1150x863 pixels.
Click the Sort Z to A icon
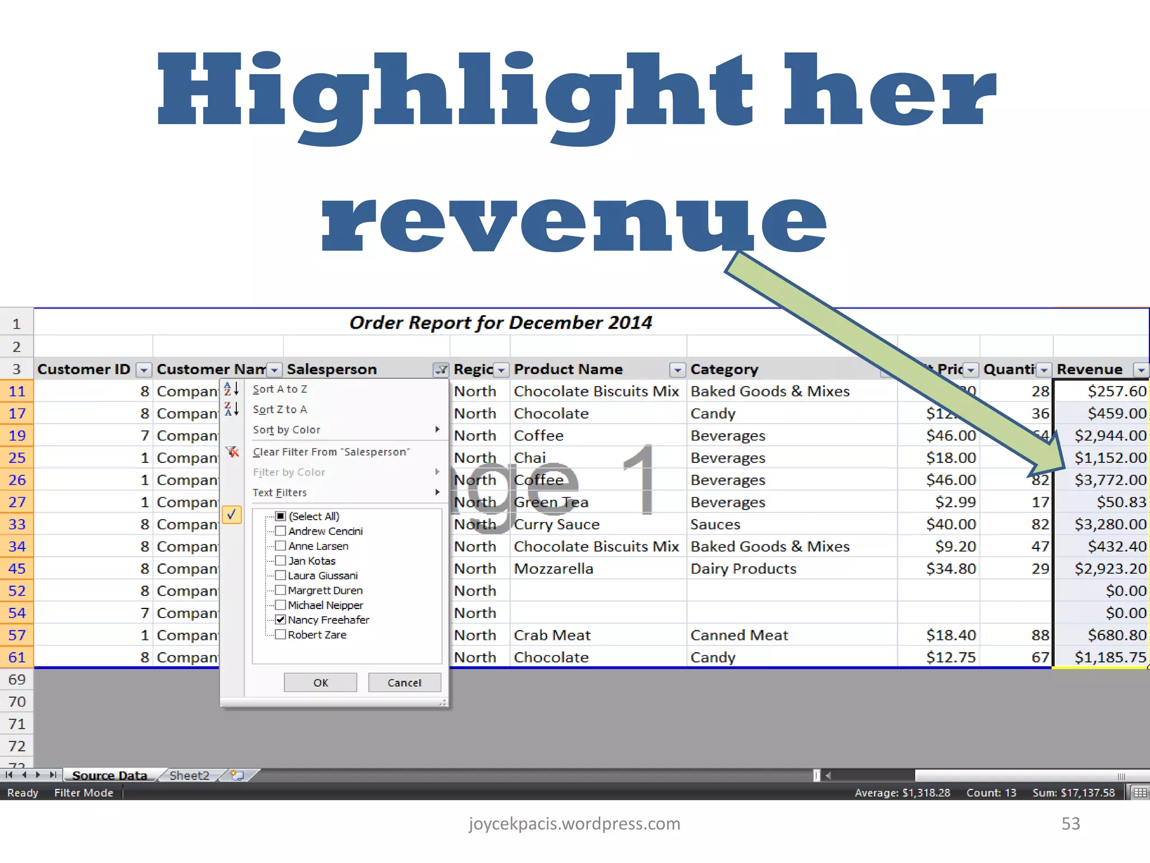coord(232,409)
